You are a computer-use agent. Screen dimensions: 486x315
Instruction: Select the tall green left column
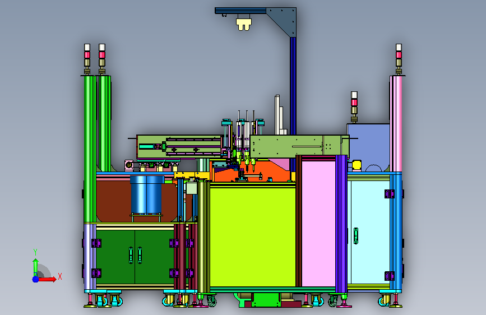pyautogui.click(x=90, y=149)
